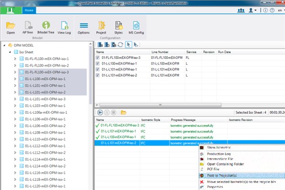Viewport: 285px width, 190px height.
Task: Move selected isometric(s) to the recycle bin
Action: 242,182
